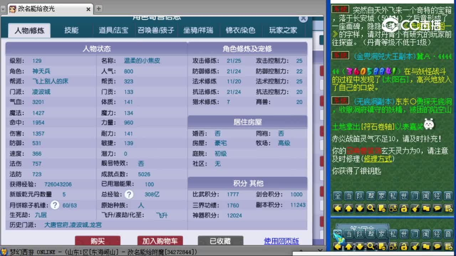This screenshot has height=256, width=456.
Task: Click the detach-window icon in lower chat toolbar
Action: point(393,246)
